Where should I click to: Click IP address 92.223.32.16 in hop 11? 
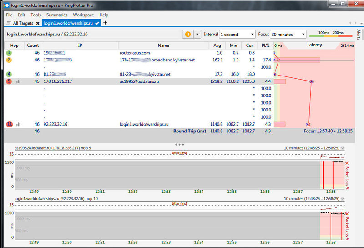56,124
